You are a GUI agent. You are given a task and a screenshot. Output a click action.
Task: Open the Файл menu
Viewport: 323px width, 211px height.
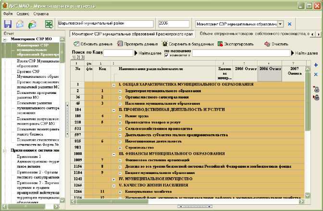coord(8,14)
